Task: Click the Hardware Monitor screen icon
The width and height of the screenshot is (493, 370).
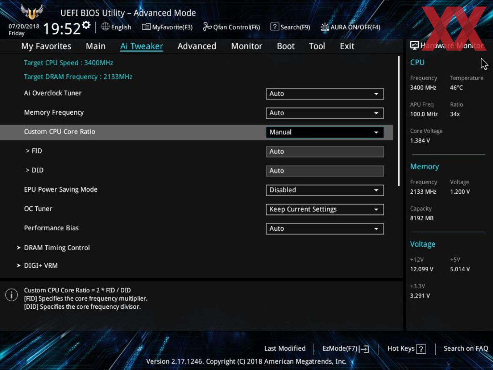Action: pos(414,45)
